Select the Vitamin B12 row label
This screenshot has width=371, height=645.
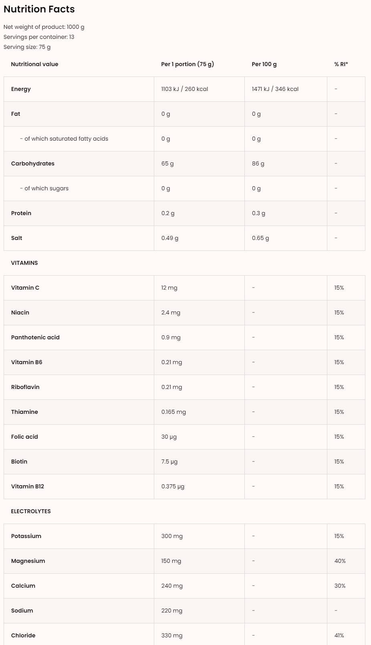click(28, 486)
